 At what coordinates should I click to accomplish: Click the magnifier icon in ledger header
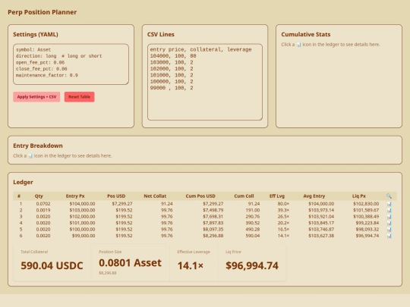click(x=389, y=196)
